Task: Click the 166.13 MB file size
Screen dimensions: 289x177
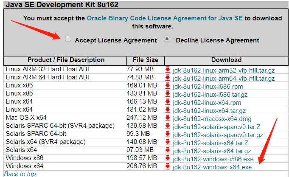Action: point(142,101)
